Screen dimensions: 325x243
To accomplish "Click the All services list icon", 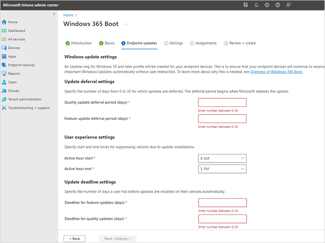I will click(x=4, y=39).
